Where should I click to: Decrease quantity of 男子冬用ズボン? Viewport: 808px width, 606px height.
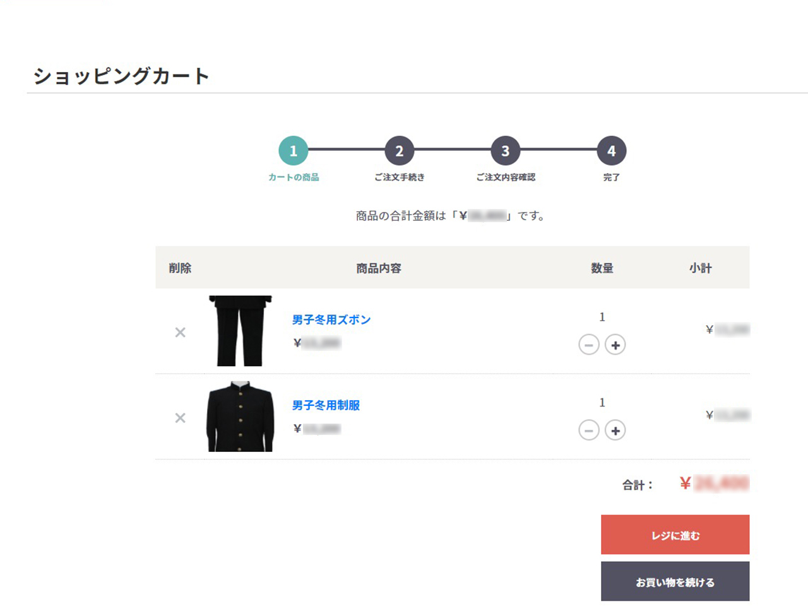point(588,345)
